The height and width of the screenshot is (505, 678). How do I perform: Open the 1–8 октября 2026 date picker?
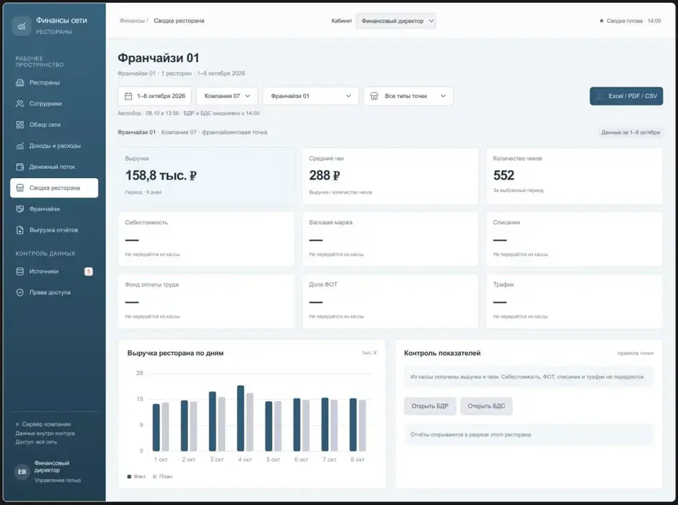coord(154,96)
